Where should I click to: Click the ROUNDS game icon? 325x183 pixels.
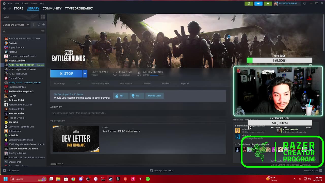pyautogui.click(x=6, y=122)
